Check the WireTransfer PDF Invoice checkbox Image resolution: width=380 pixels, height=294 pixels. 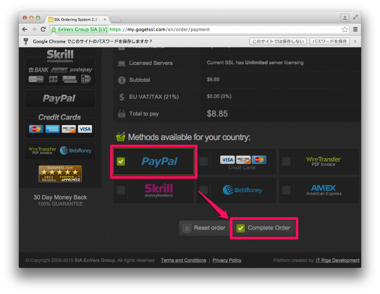(x=286, y=161)
